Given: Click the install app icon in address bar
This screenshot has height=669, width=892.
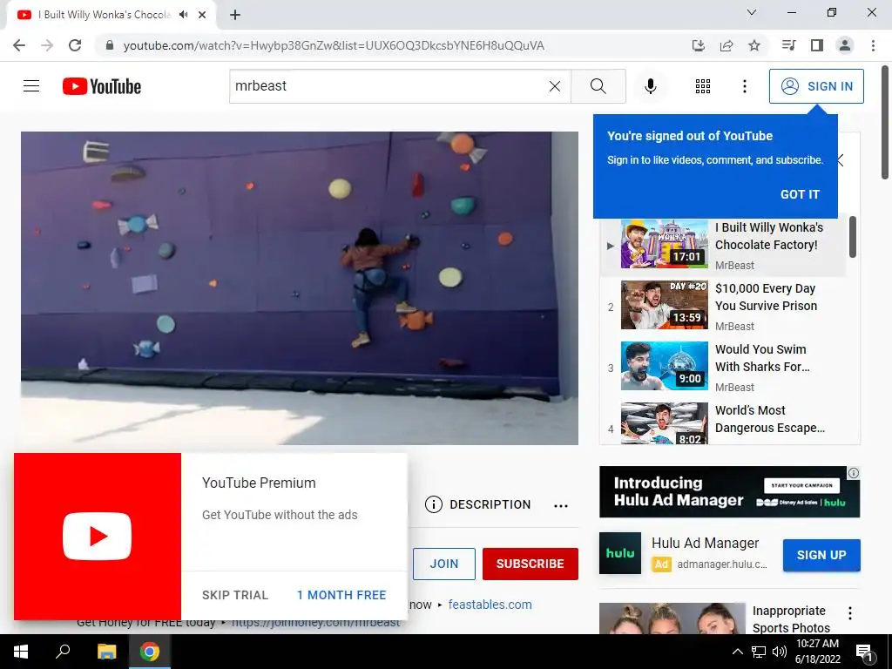Looking at the screenshot, I should point(698,45).
